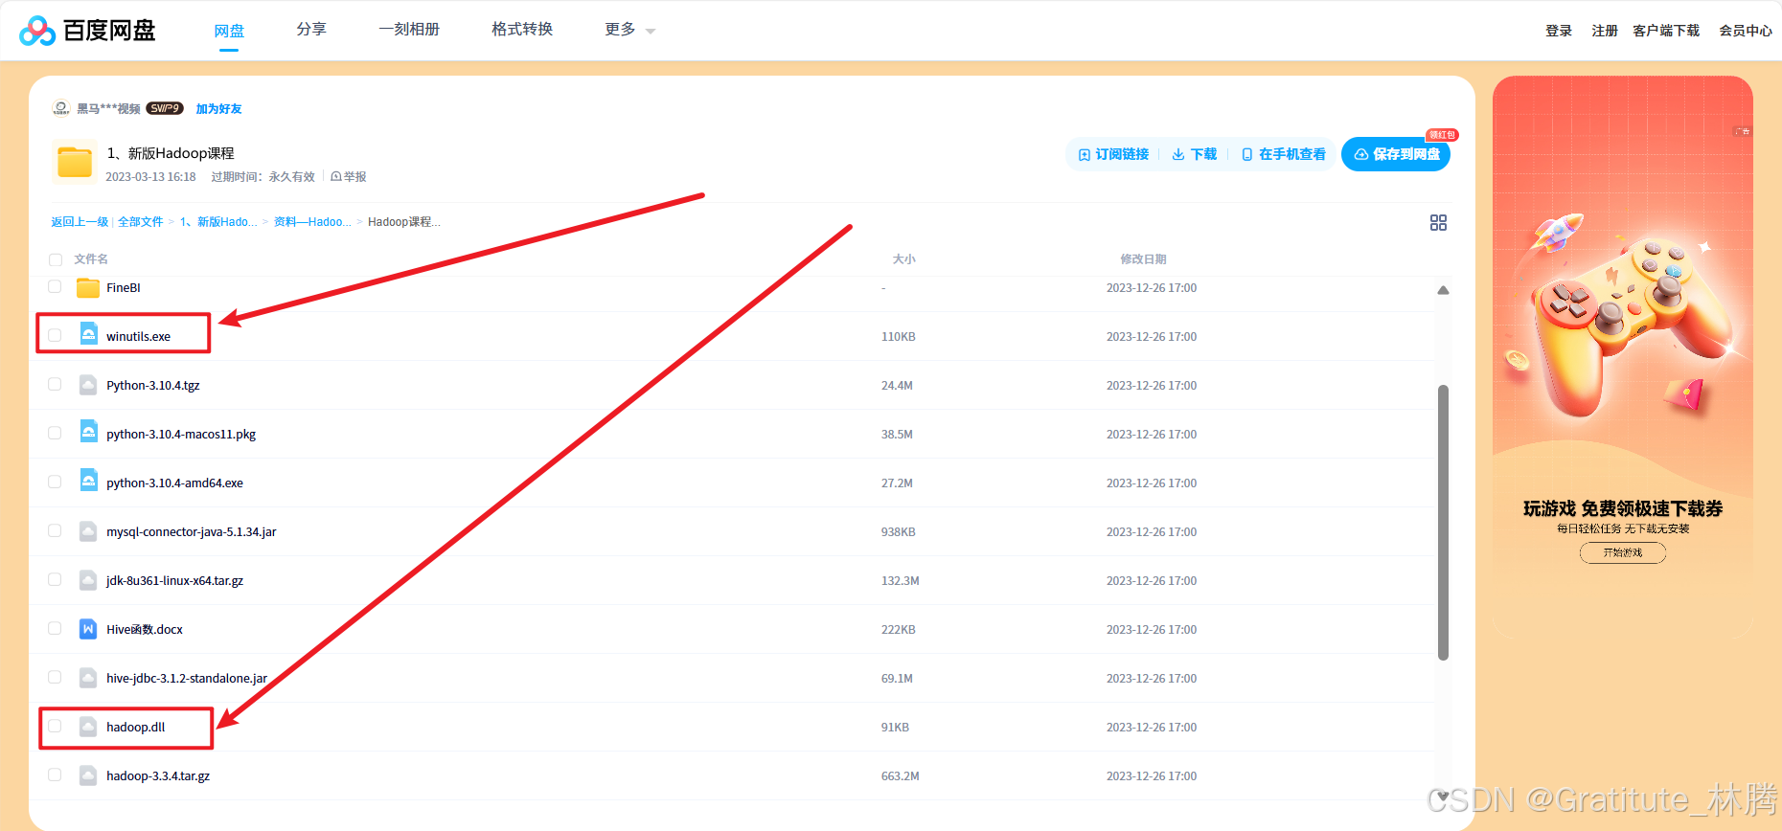Tick the checkbox for Hive函数.docx
The height and width of the screenshot is (831, 1782).
(55, 628)
